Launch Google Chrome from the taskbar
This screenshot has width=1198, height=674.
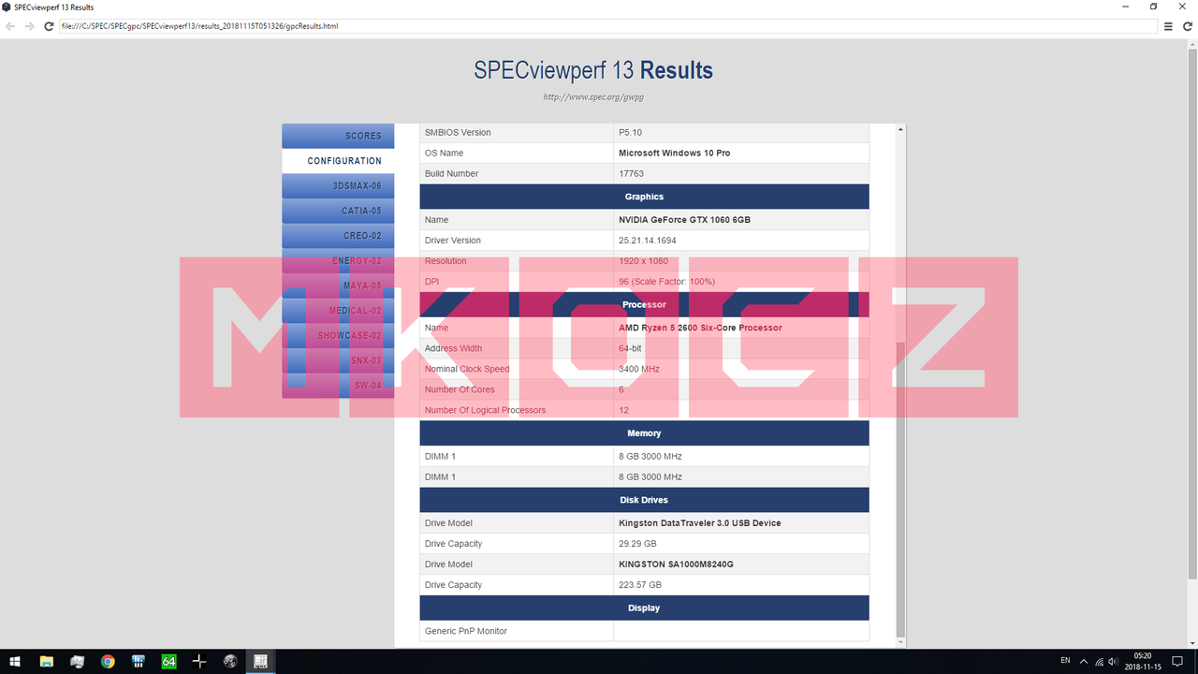click(x=108, y=661)
